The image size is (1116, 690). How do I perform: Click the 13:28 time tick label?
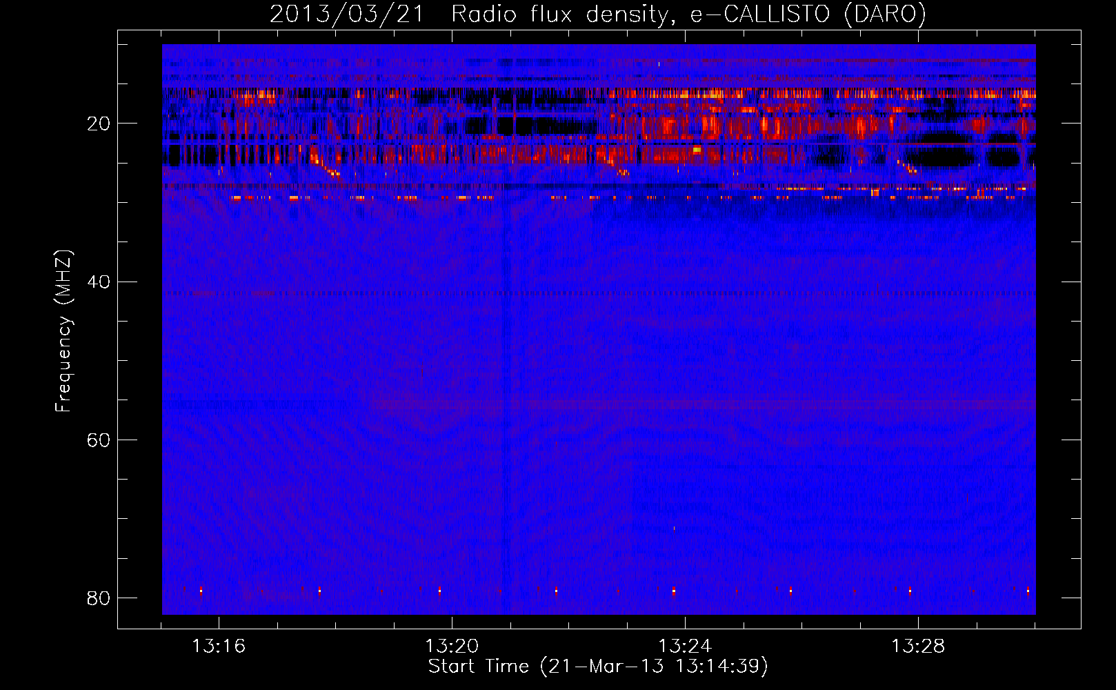(918, 646)
